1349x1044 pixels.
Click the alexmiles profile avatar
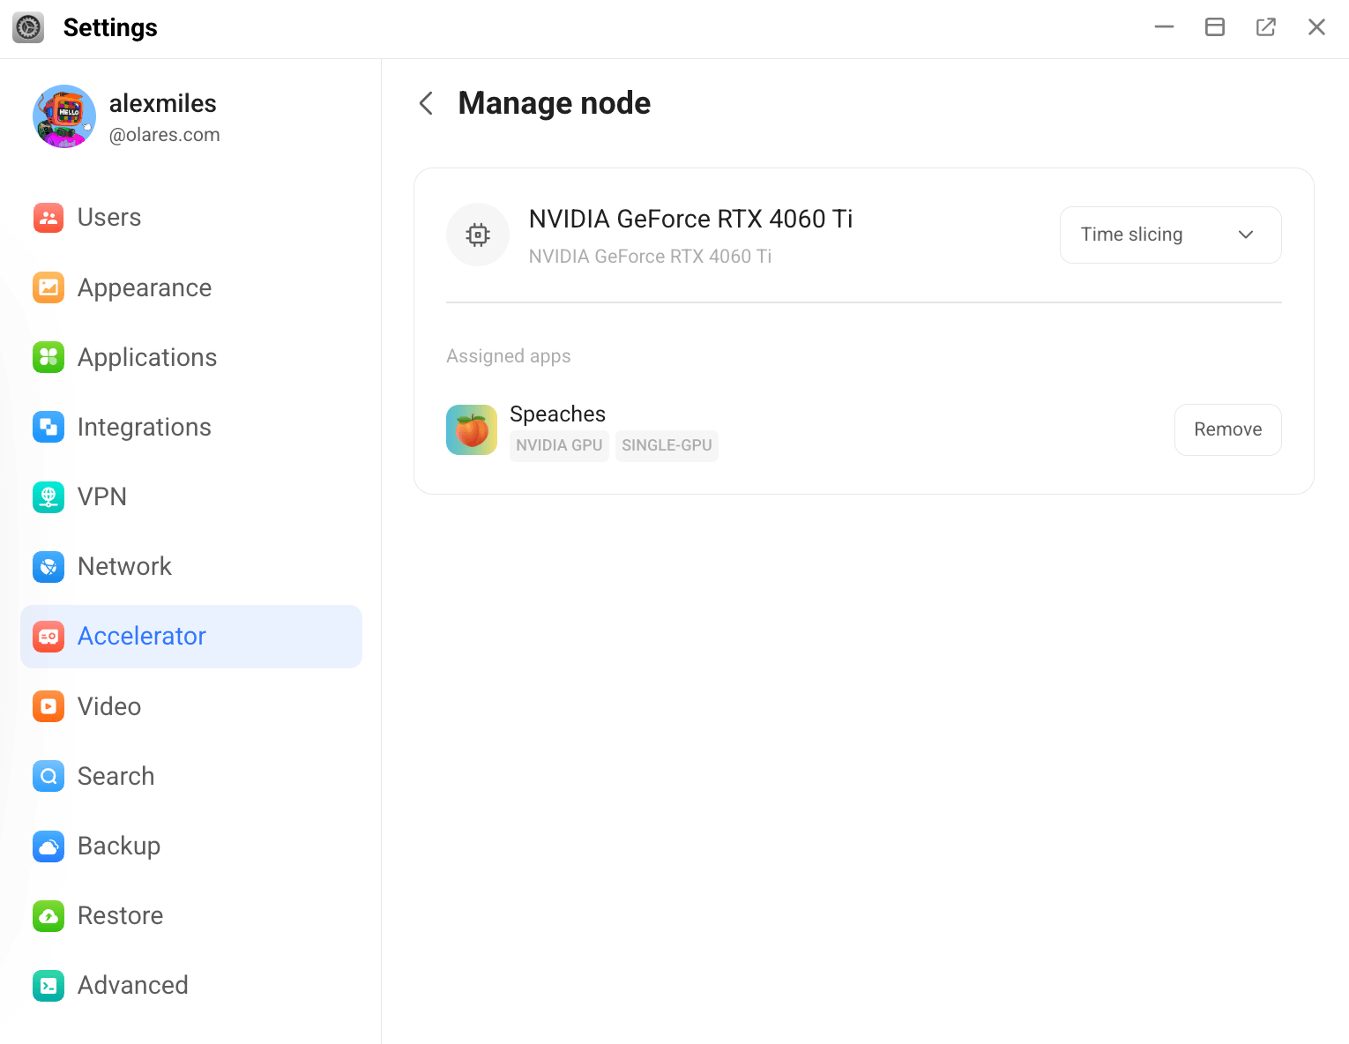tap(64, 116)
